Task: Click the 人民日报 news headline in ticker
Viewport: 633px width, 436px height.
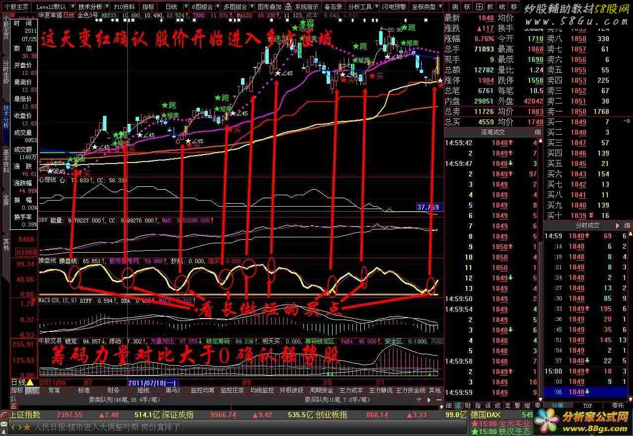Action: 107,426
